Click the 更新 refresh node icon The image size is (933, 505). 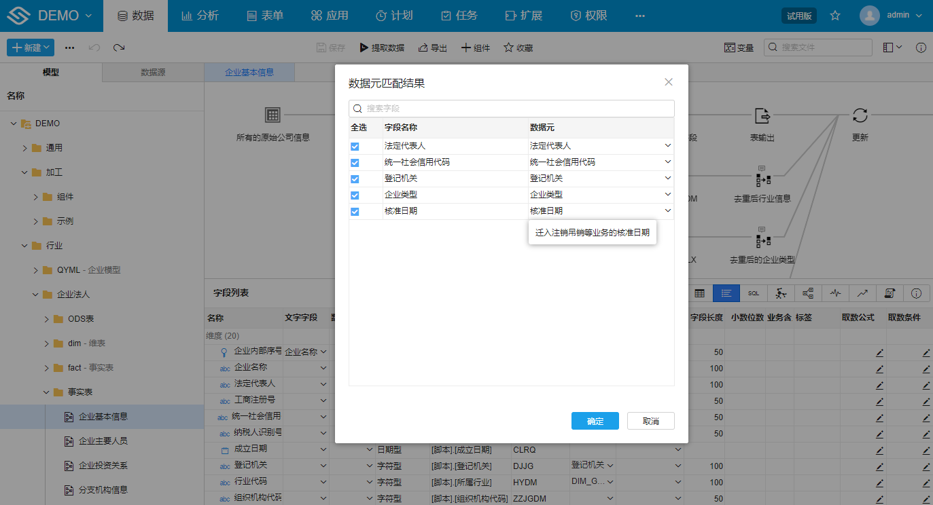click(860, 115)
